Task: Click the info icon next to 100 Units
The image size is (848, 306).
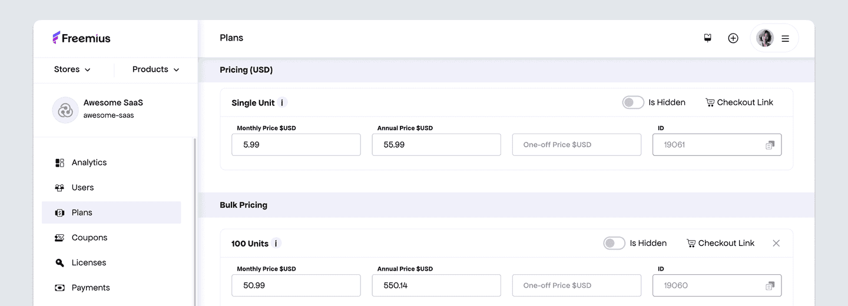Action: (276, 244)
